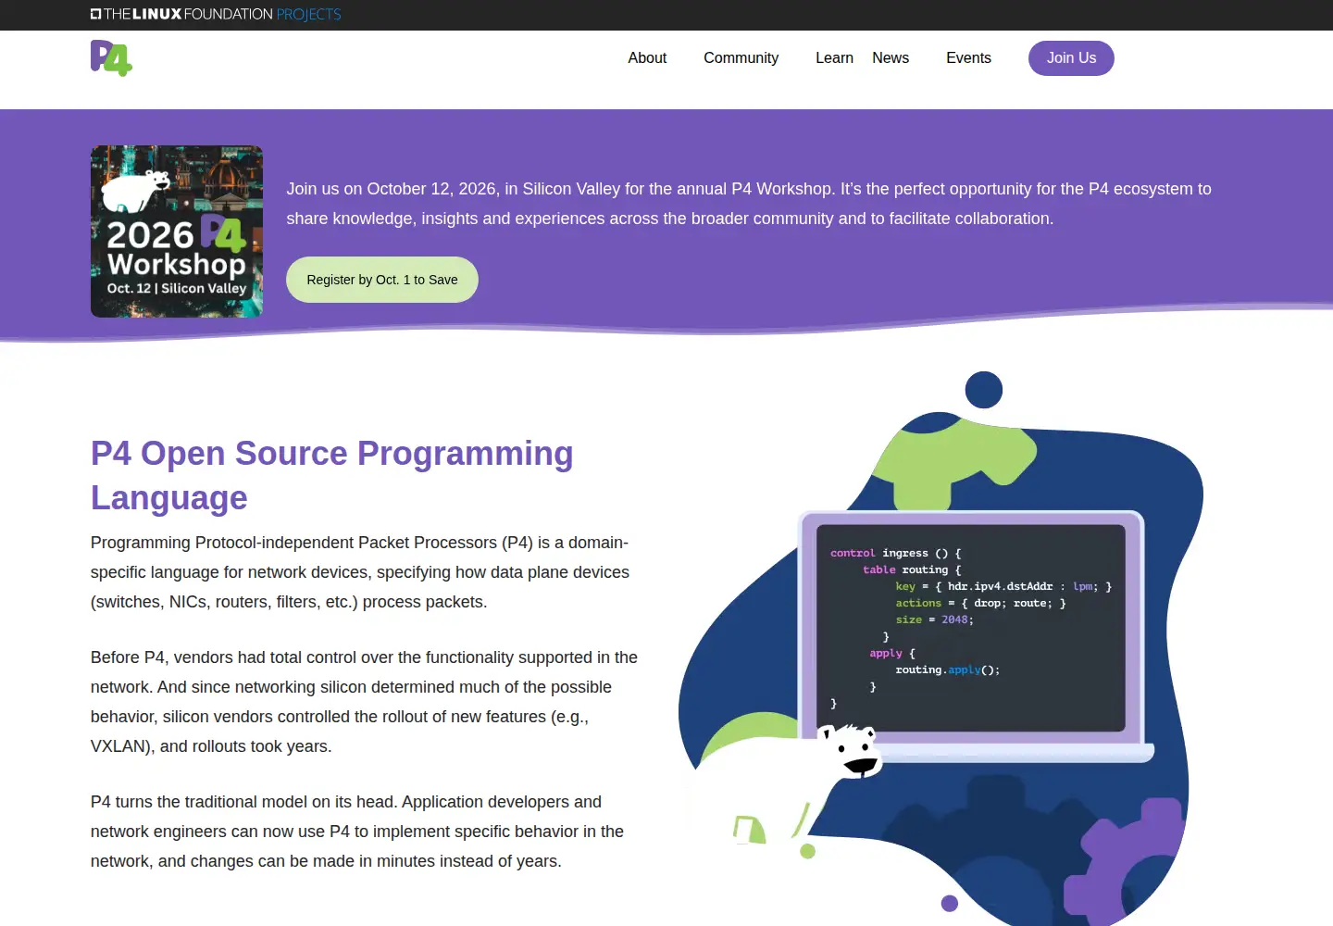Open the Events menu item
The height and width of the screenshot is (926, 1333).
click(x=968, y=58)
